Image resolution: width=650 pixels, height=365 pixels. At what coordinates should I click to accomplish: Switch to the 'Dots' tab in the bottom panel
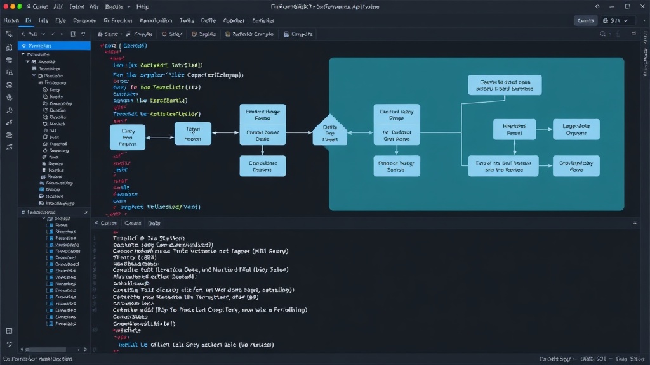coord(154,223)
